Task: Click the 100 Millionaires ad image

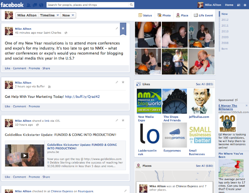Action: [x=228, y=123]
